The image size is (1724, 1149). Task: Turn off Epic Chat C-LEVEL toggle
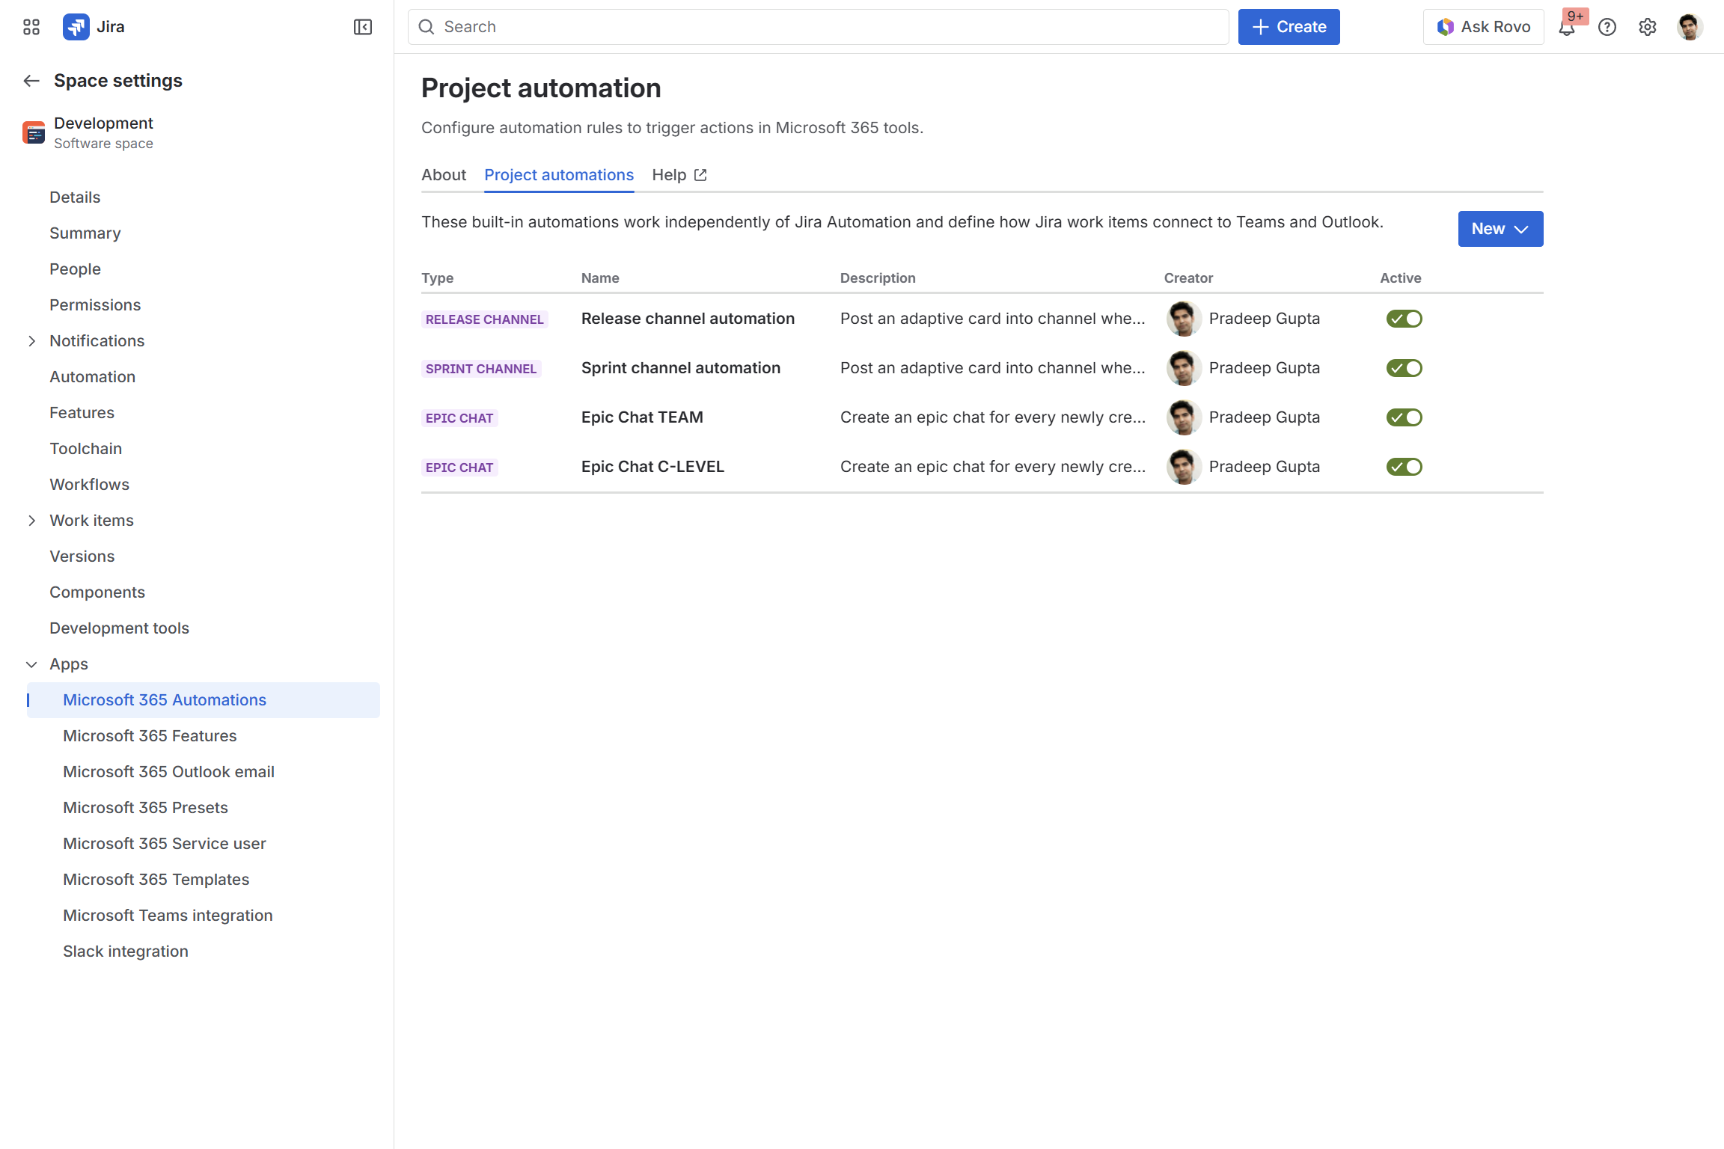coord(1404,467)
